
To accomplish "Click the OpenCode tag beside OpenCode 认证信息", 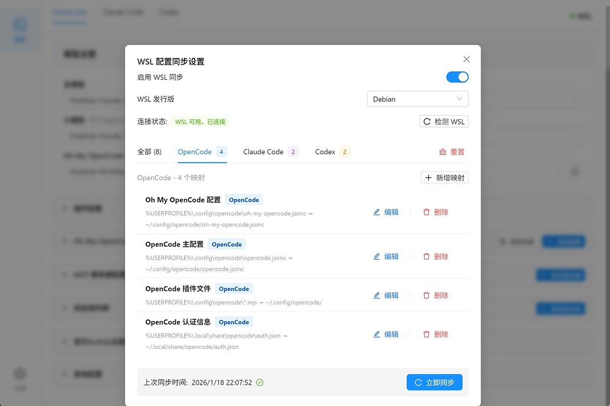I will click(x=234, y=322).
